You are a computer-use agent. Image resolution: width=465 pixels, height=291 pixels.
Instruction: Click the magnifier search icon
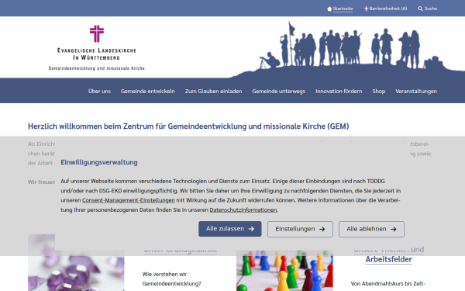(420, 9)
